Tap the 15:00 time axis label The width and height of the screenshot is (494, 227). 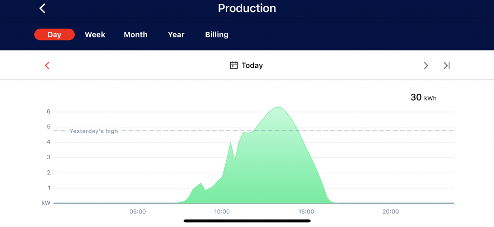coord(306,212)
